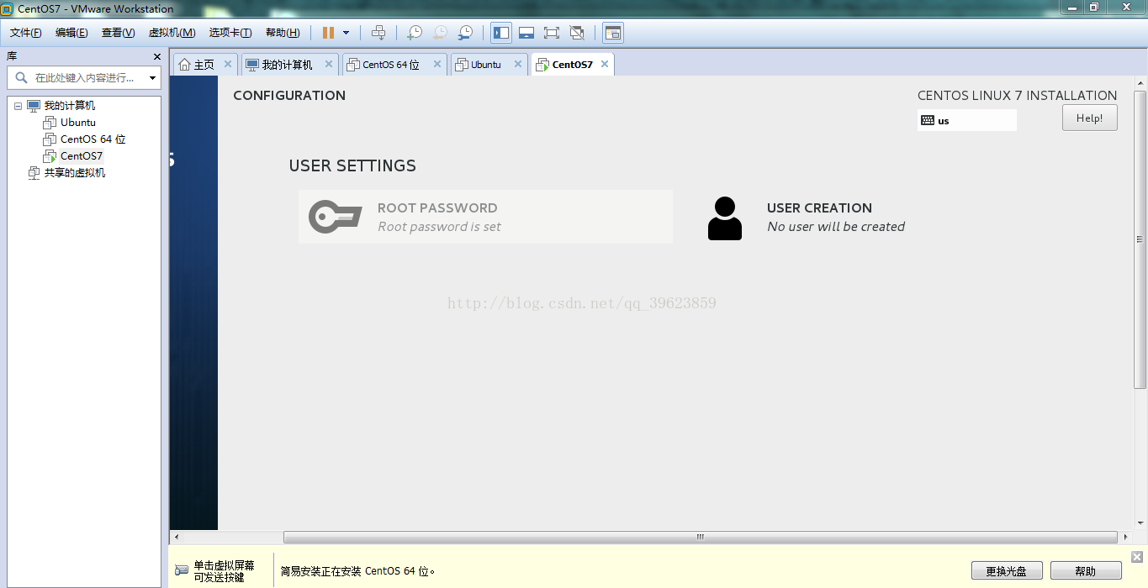
Task: Click the us keyboard layout indicator
Action: tap(966, 120)
